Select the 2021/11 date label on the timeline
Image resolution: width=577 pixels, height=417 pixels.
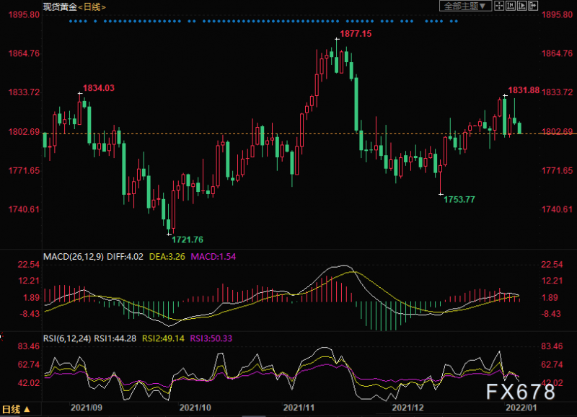pyautogui.click(x=299, y=408)
